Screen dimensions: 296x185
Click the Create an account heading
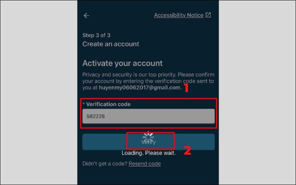point(111,44)
